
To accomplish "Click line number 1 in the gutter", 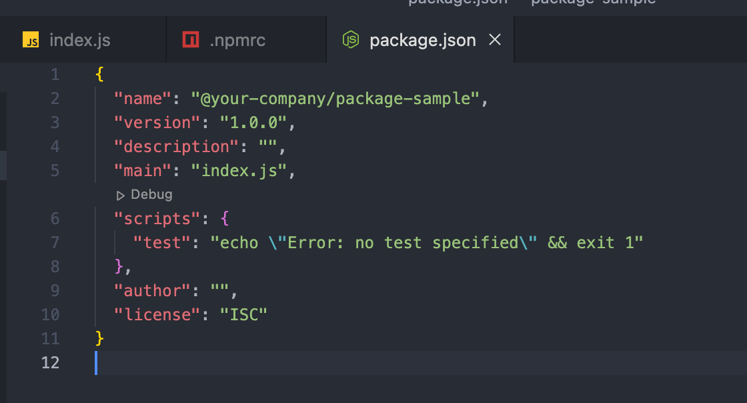I will point(55,74).
